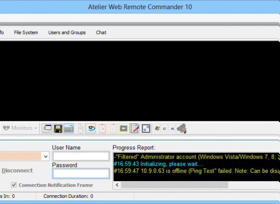This screenshot has width=280, height=204.
Task: Click the 'Filtered Administrator account' log line
Action: (197, 157)
